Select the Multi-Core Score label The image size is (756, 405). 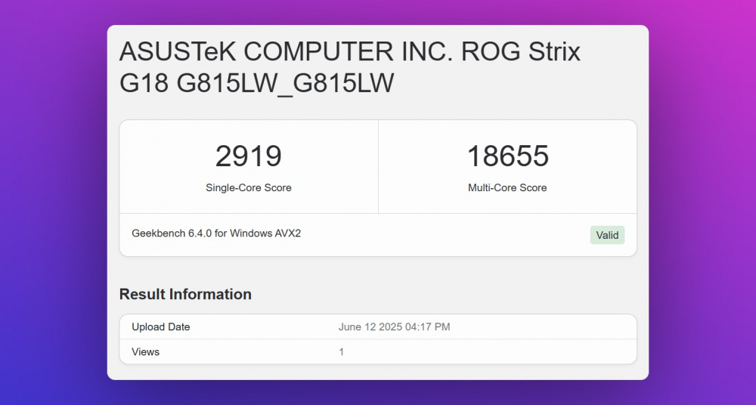coord(507,187)
